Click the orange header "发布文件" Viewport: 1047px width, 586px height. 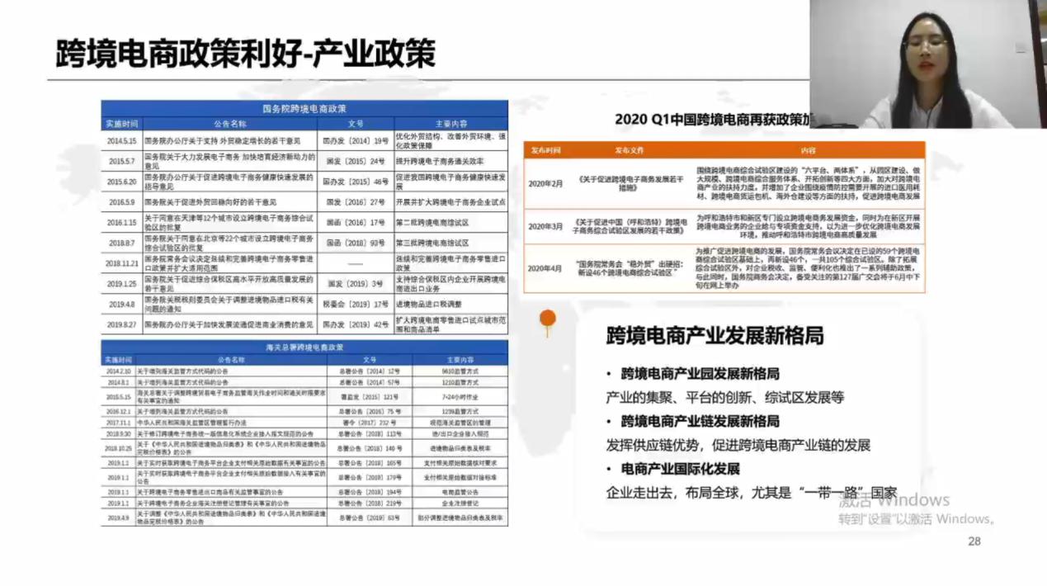[628, 150]
